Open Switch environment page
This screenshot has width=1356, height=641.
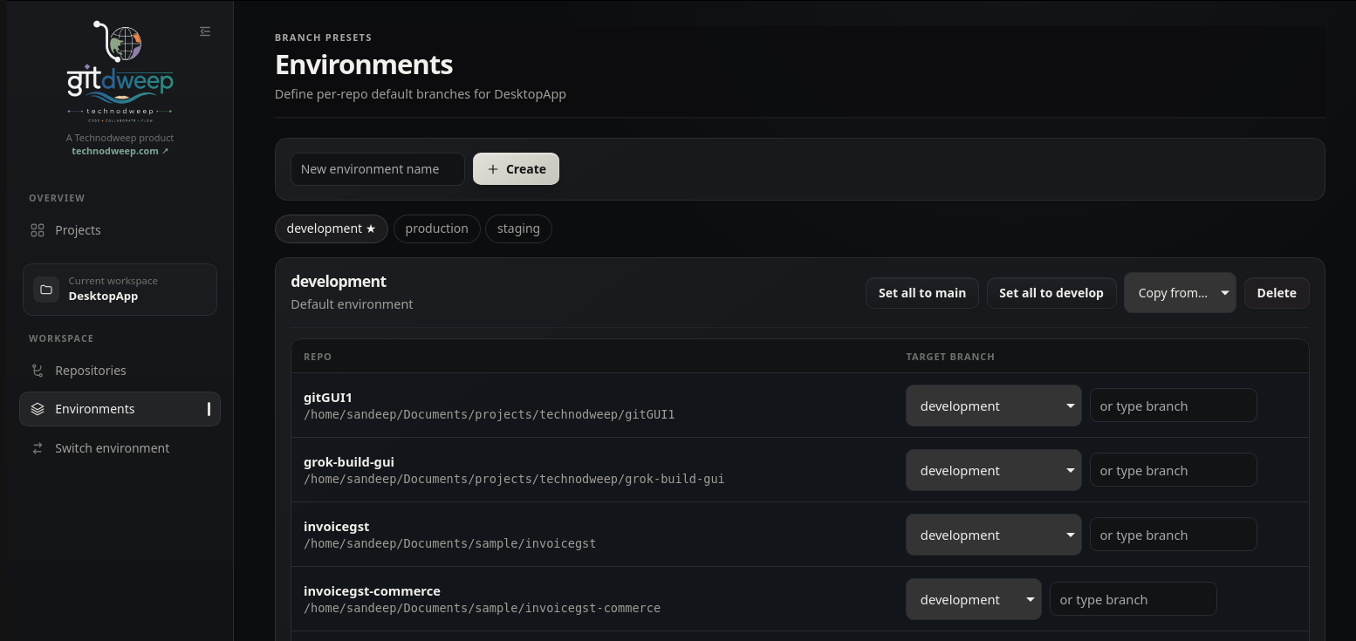pyautogui.click(x=120, y=448)
